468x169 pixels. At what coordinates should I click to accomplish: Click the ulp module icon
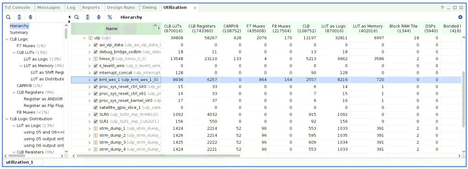(x=91, y=38)
